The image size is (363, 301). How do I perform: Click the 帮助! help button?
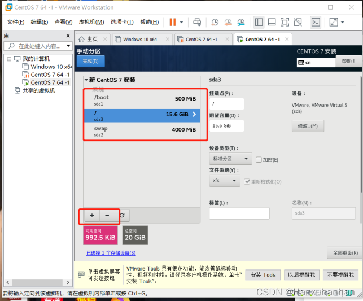pyautogui.click(x=348, y=62)
